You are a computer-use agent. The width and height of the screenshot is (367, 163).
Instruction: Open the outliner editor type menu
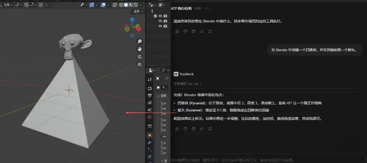152,5
